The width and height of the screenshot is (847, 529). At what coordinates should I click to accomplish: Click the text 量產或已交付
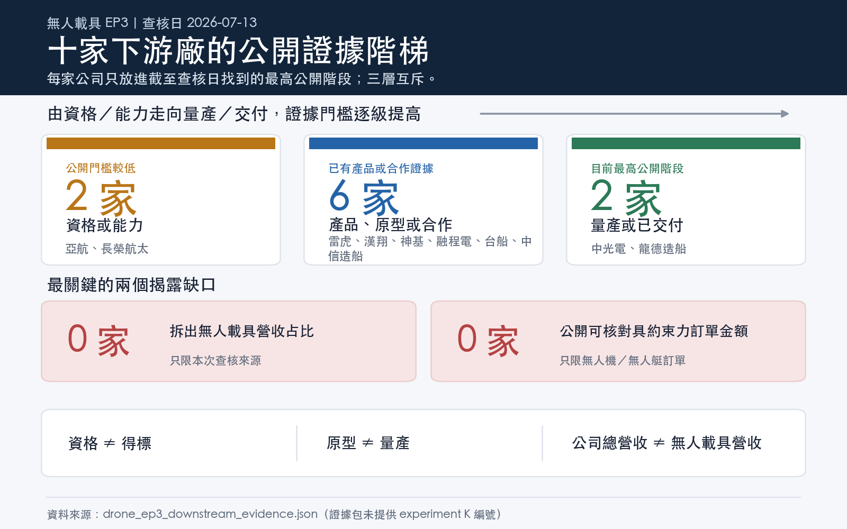point(637,225)
